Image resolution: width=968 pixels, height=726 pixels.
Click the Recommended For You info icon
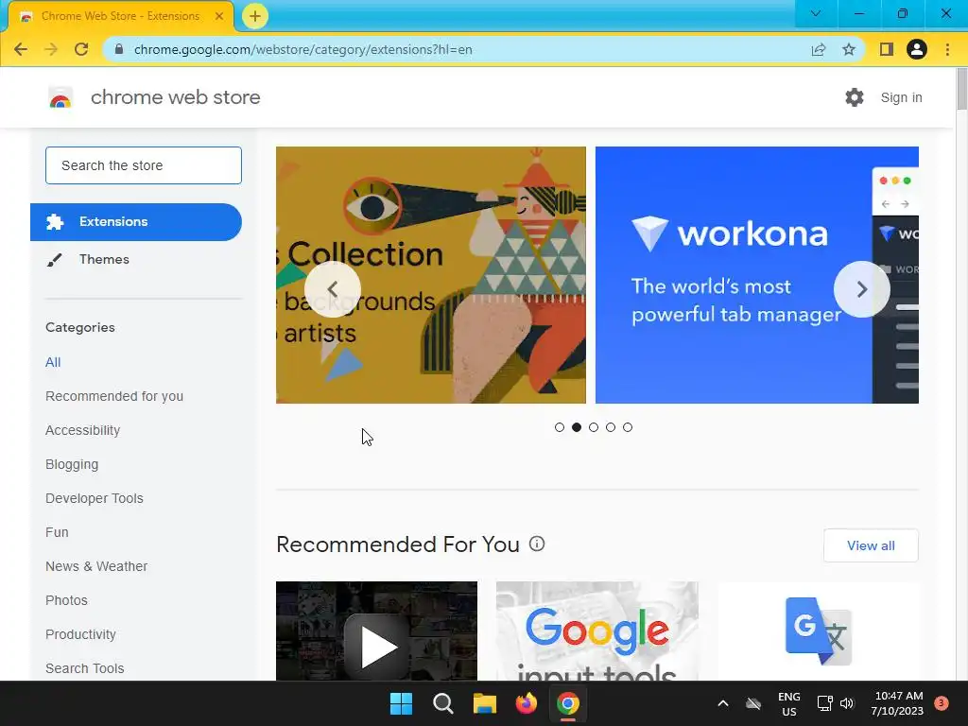click(537, 544)
